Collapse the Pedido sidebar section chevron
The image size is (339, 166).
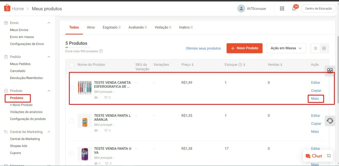click(49, 57)
